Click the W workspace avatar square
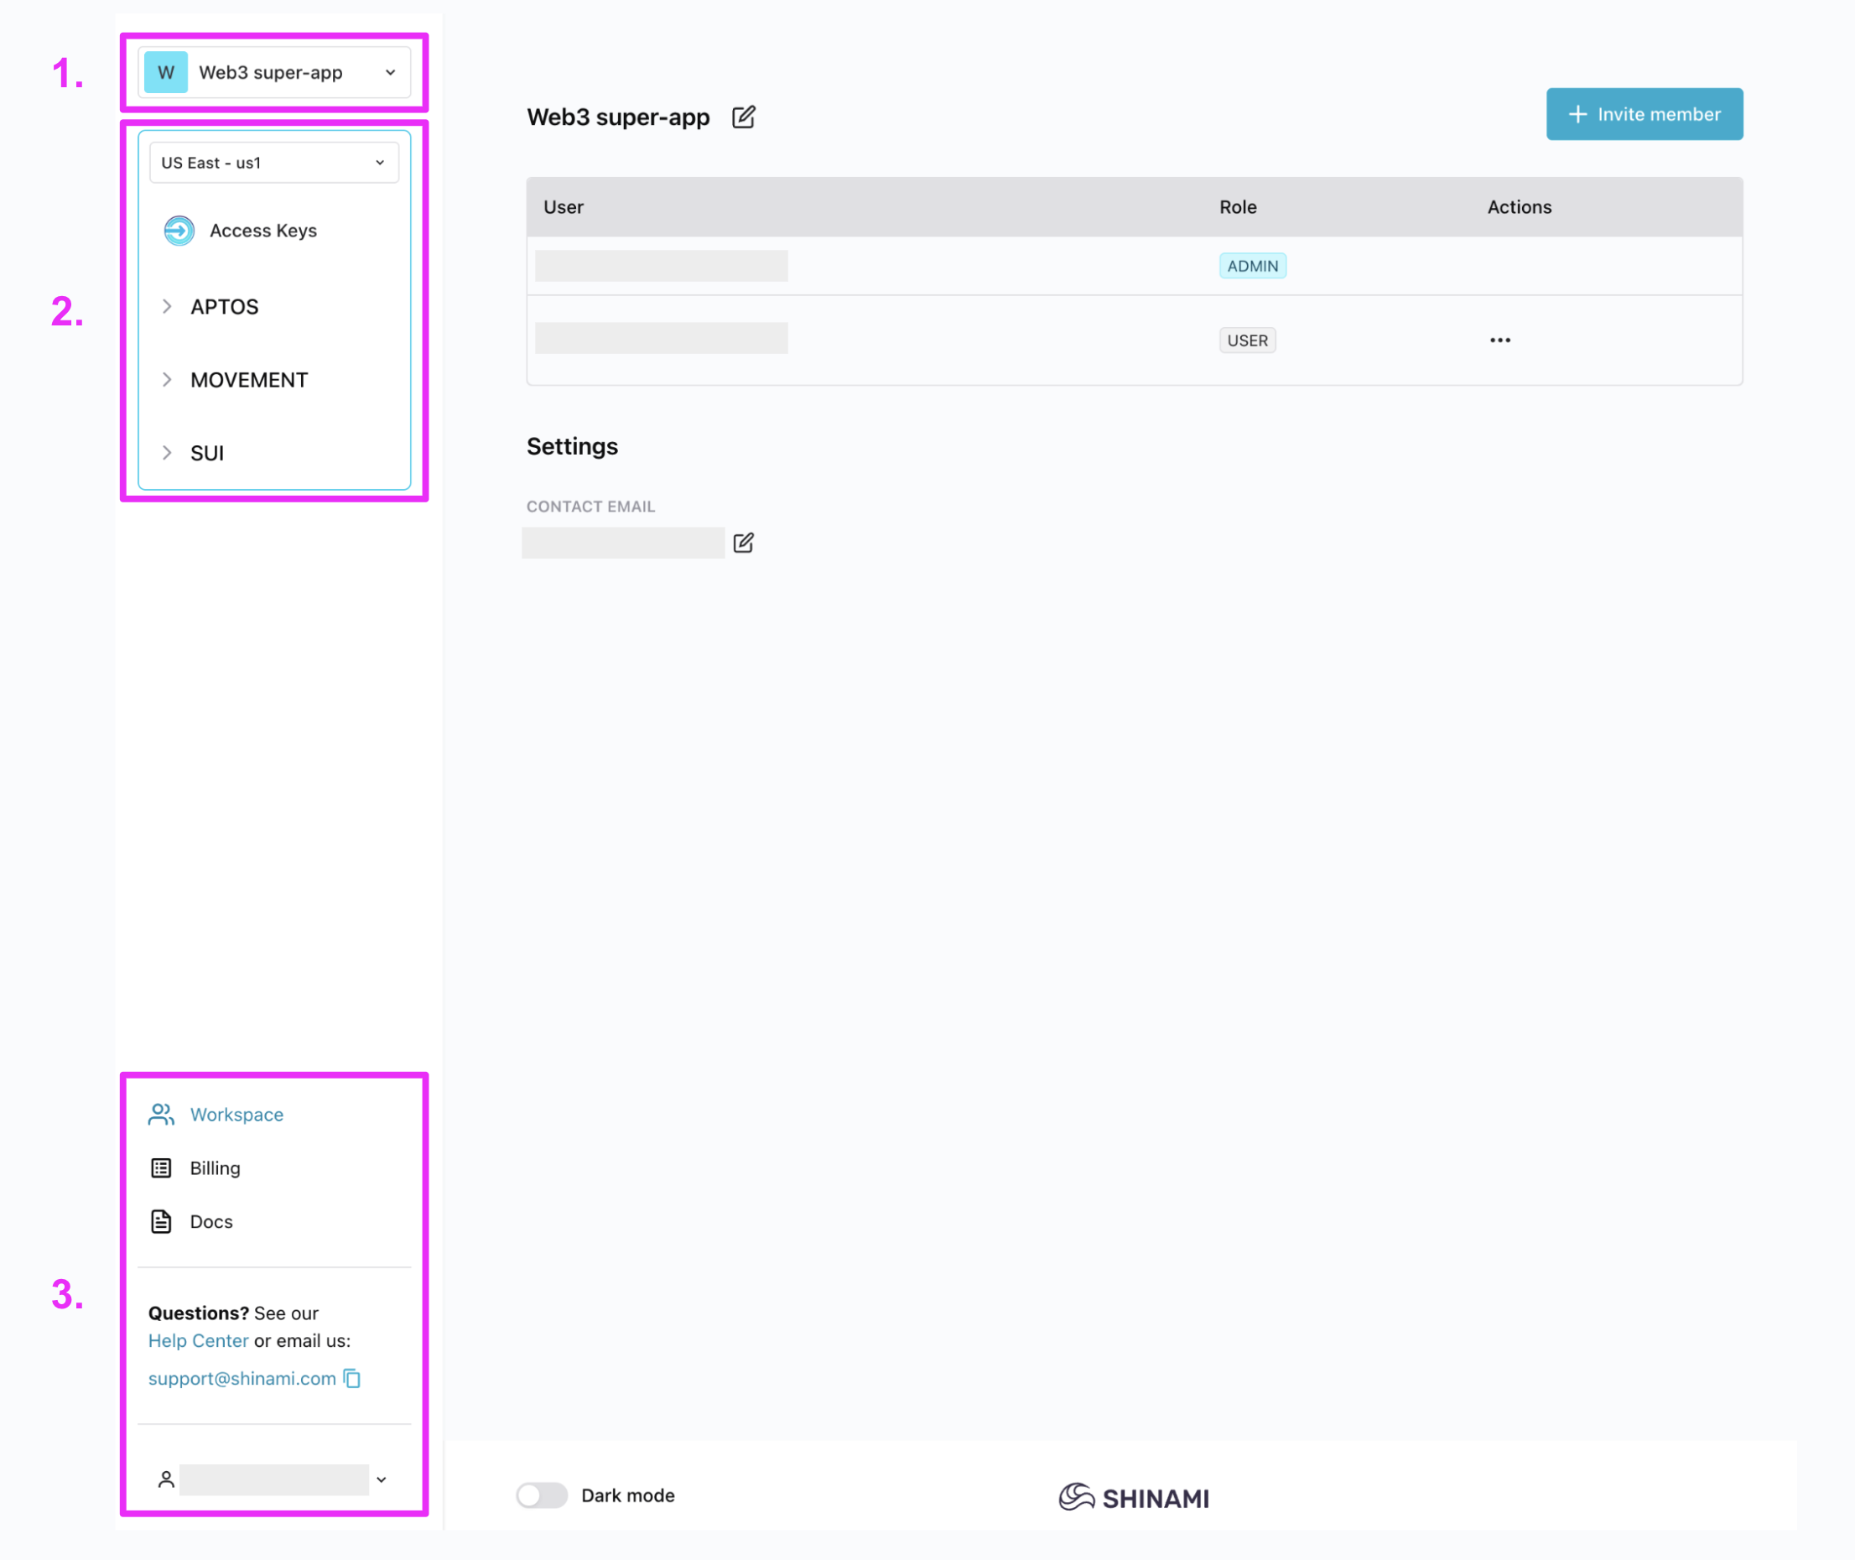The image size is (1855, 1560). [166, 72]
